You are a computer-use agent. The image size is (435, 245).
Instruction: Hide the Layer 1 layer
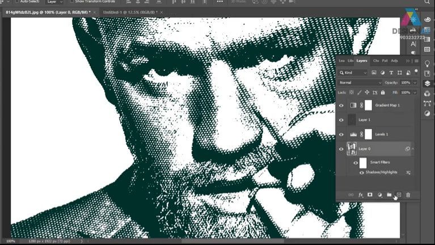click(341, 120)
